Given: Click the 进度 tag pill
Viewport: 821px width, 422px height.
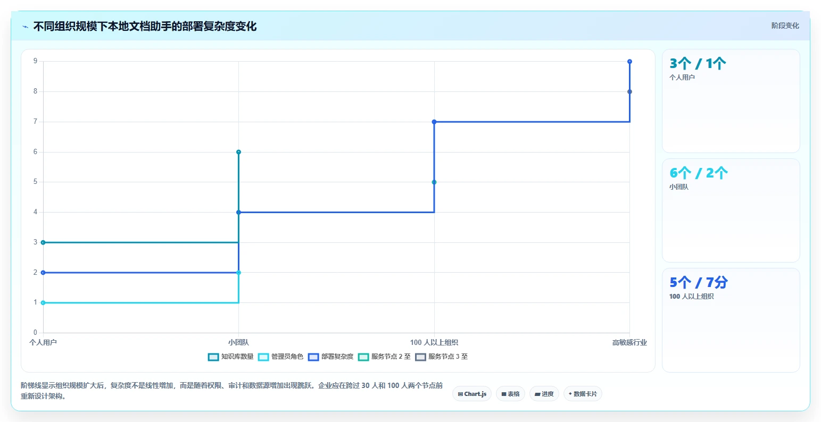Looking at the screenshot, I should [x=544, y=394].
